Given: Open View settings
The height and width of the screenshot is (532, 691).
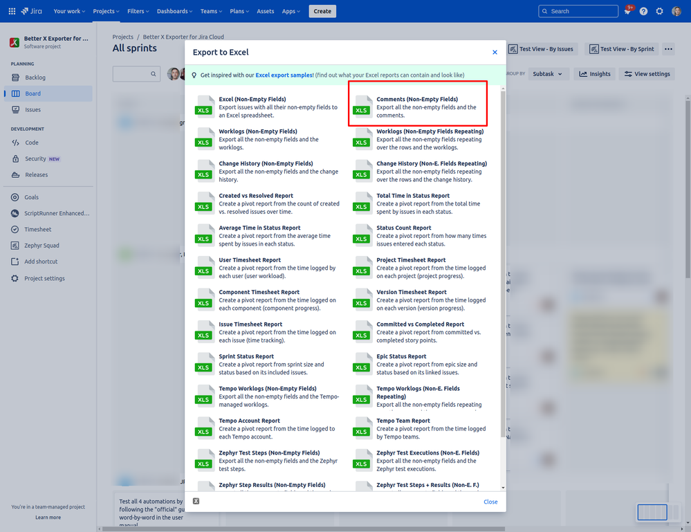Looking at the screenshot, I should click(x=647, y=74).
